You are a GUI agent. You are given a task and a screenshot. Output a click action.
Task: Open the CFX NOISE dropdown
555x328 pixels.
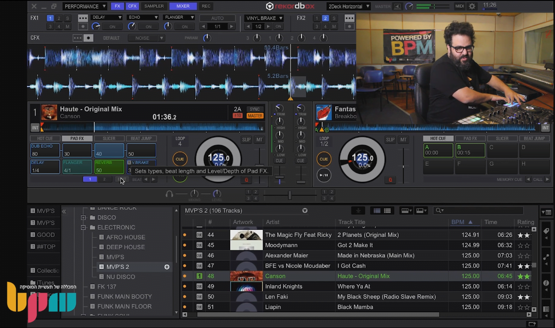(146, 38)
